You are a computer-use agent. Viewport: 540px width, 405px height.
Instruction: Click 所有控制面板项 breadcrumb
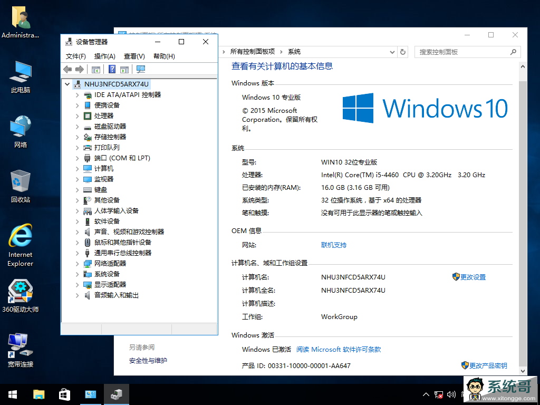[253, 52]
